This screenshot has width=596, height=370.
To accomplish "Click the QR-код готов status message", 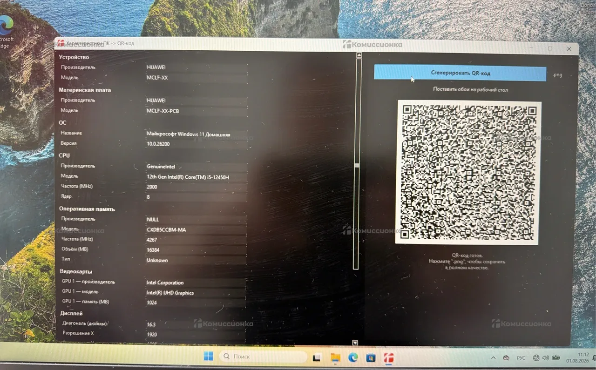I will pos(467,256).
